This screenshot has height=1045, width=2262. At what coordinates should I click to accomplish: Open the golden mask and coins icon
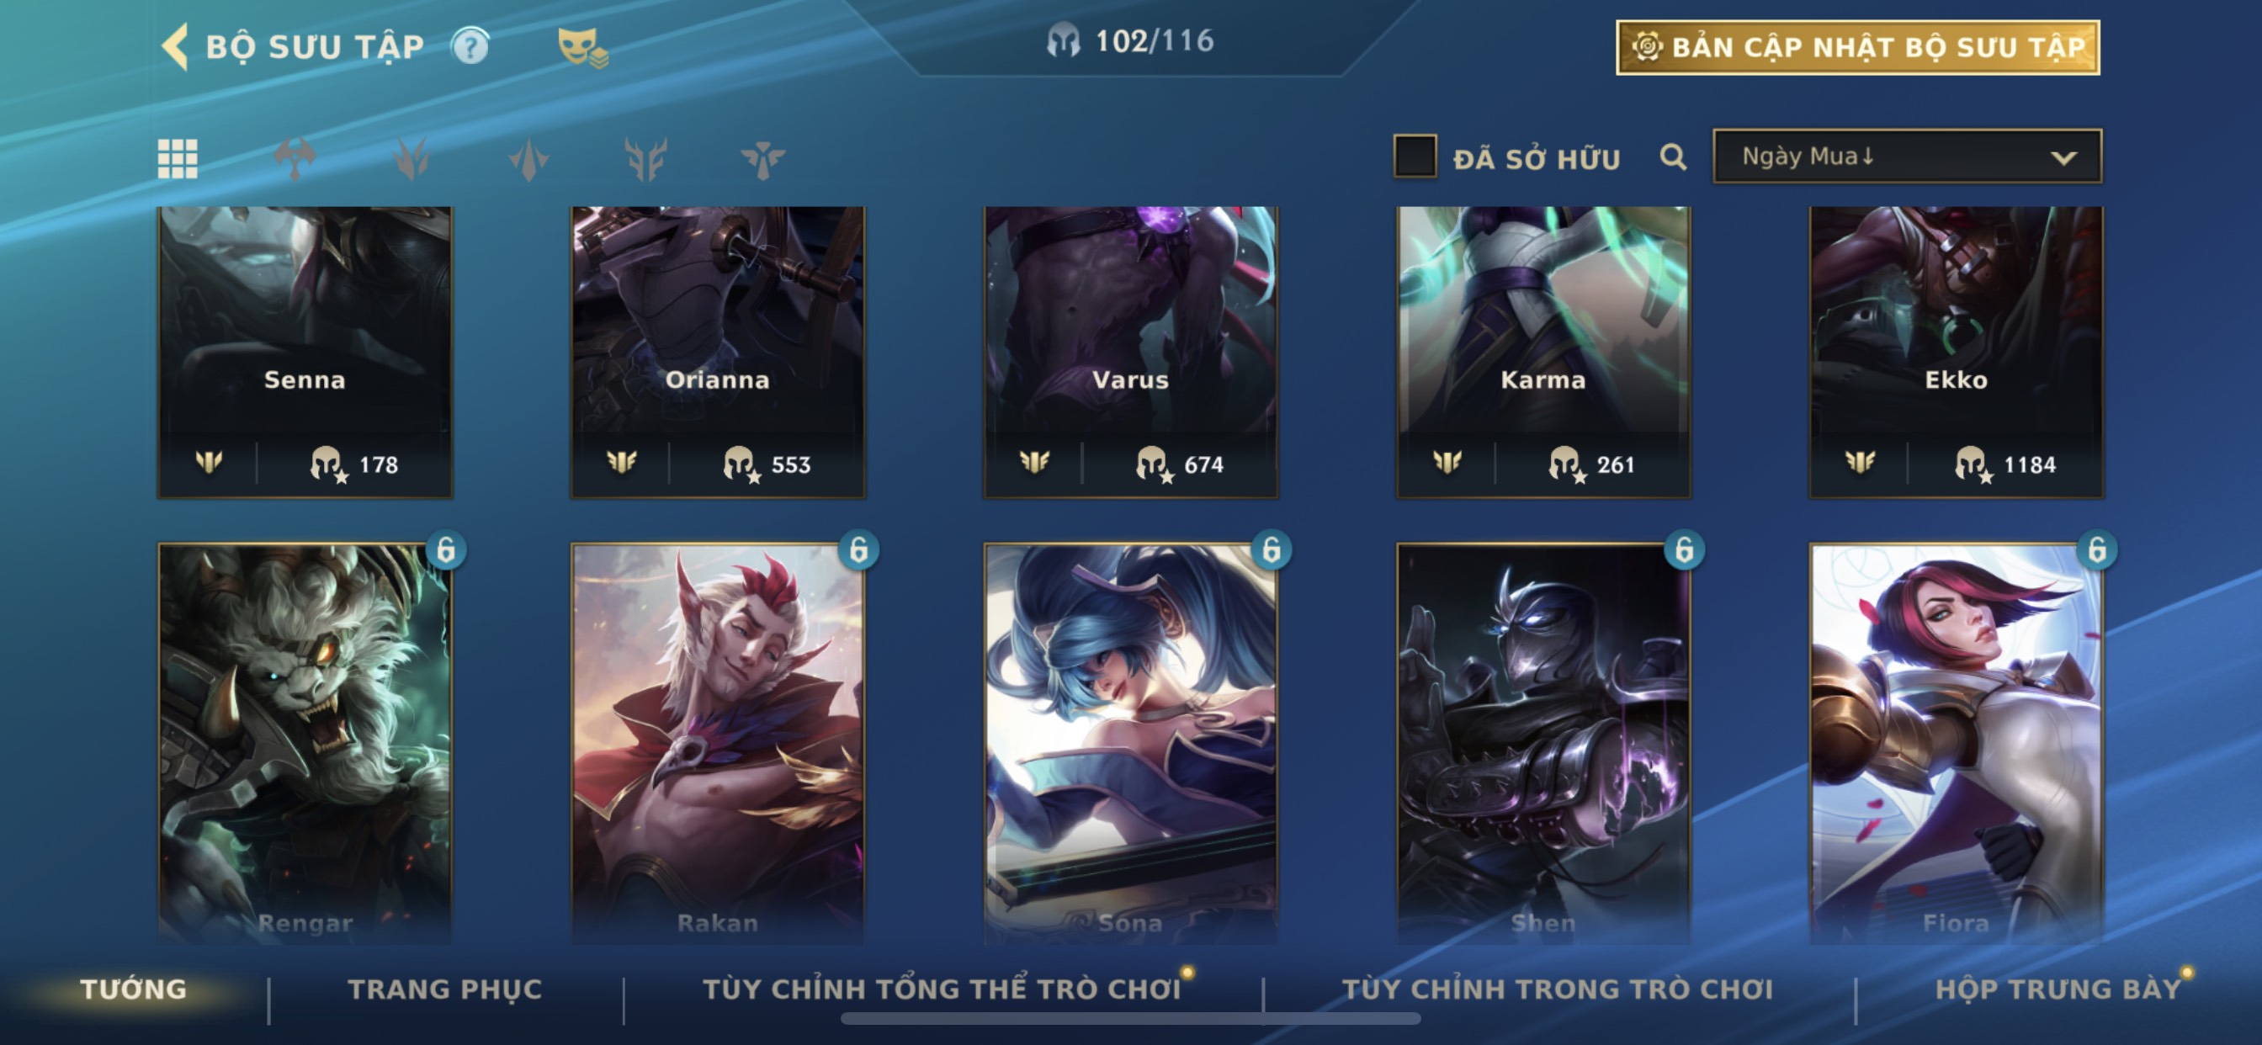coord(582,46)
